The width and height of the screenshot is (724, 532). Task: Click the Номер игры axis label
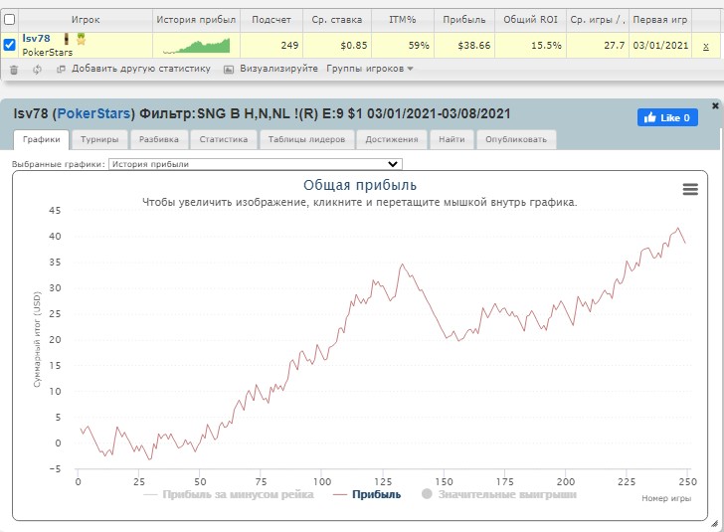coord(666,498)
